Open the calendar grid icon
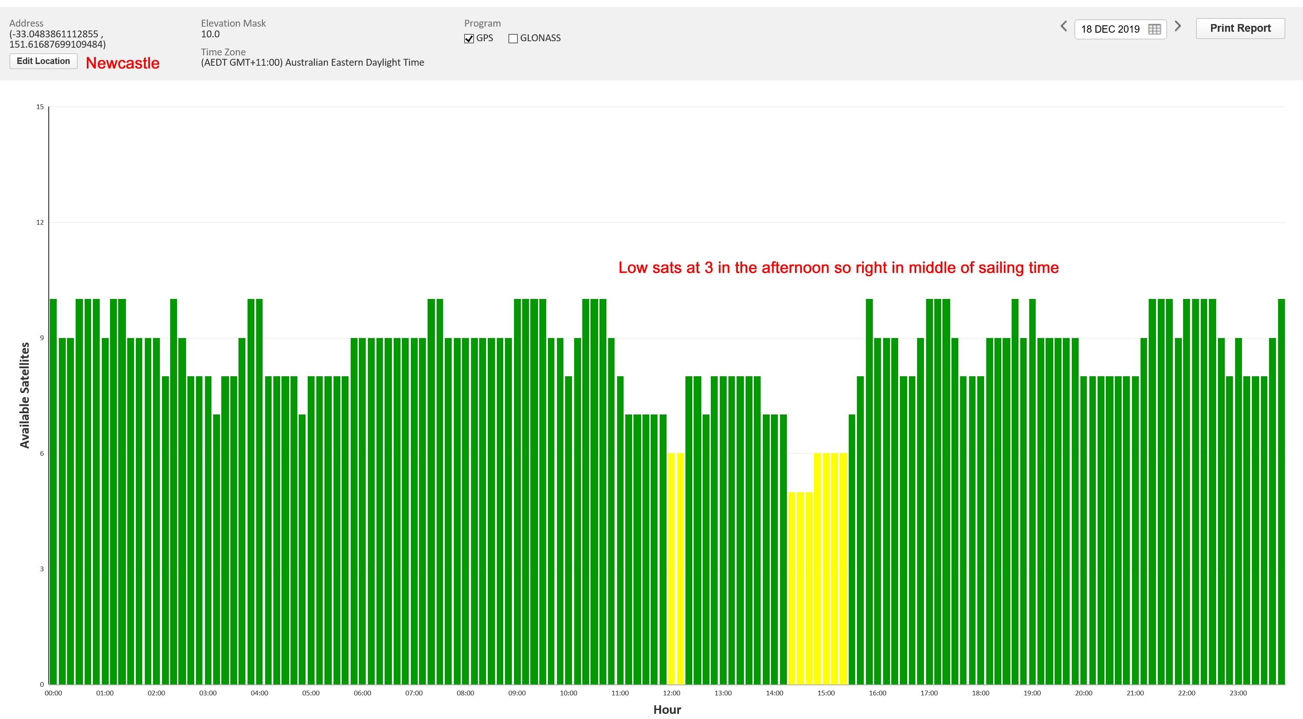This screenshot has height=719, width=1303. tap(1154, 29)
